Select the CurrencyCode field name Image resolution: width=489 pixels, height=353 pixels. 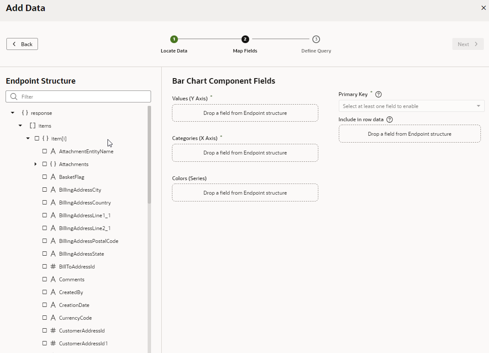point(76,318)
